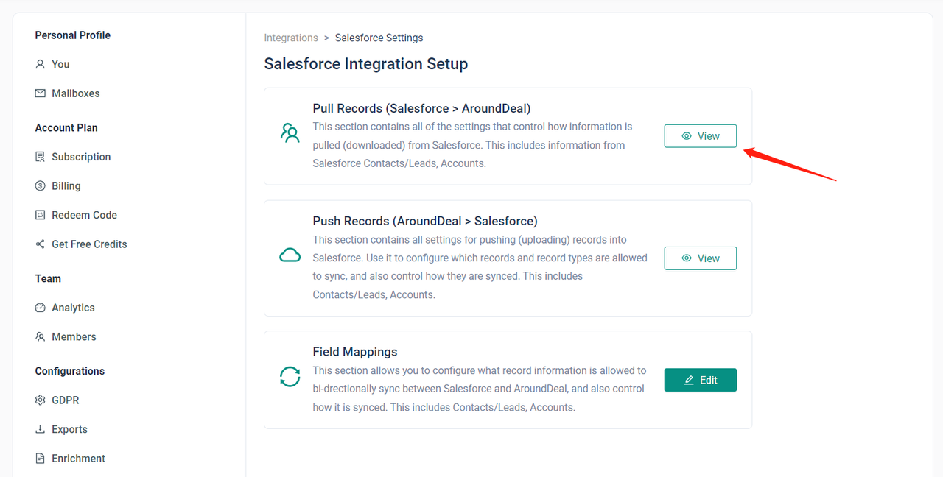943x477 pixels.
Task: Click the Exports download icon
Action: click(41, 429)
